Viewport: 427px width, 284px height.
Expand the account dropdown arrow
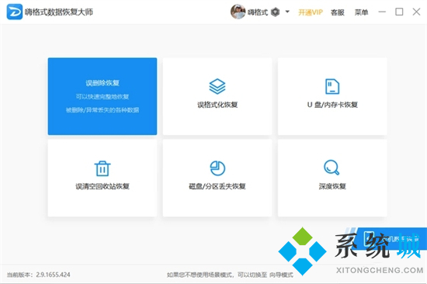287,12
